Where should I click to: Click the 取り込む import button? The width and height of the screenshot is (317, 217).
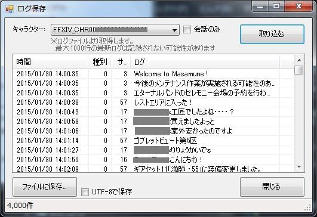272,34
